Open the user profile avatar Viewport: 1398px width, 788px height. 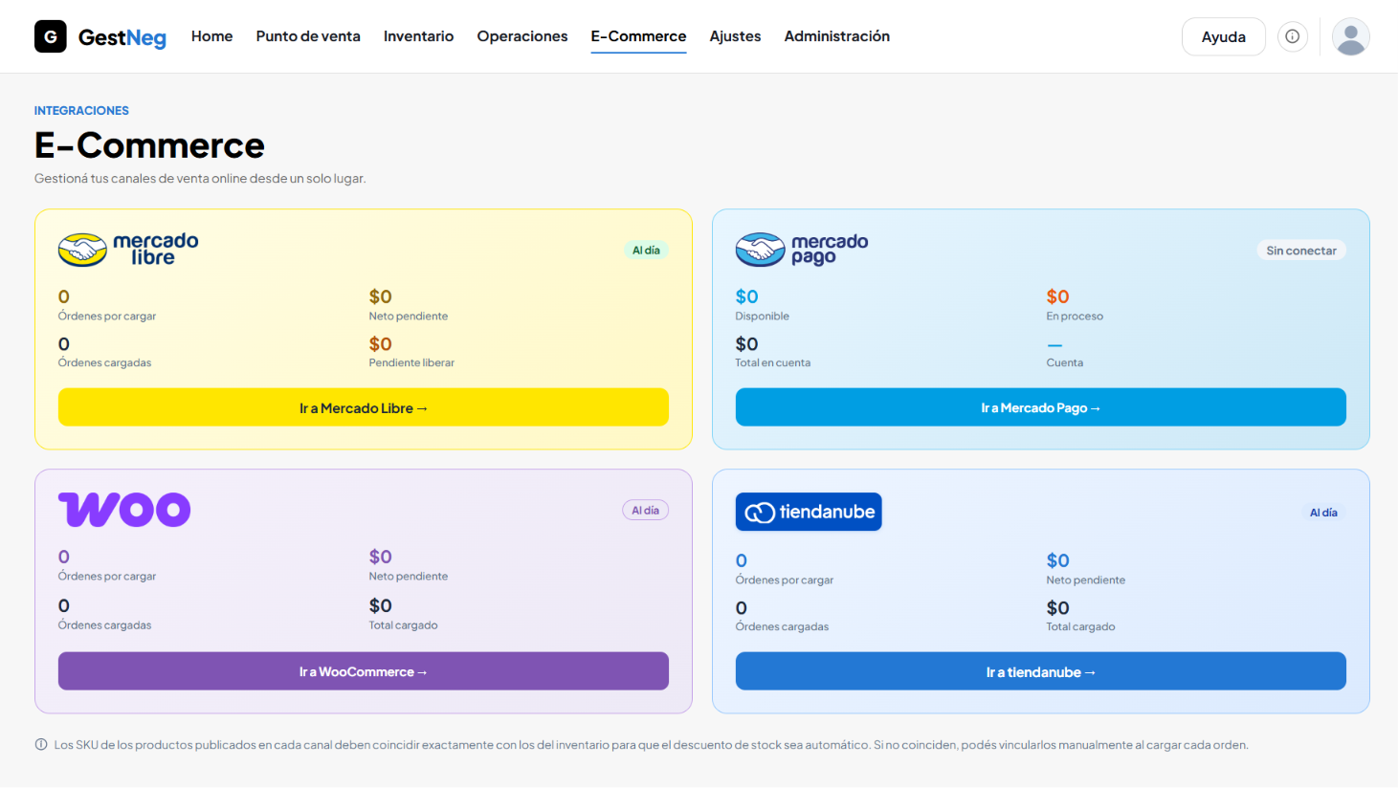click(x=1350, y=36)
